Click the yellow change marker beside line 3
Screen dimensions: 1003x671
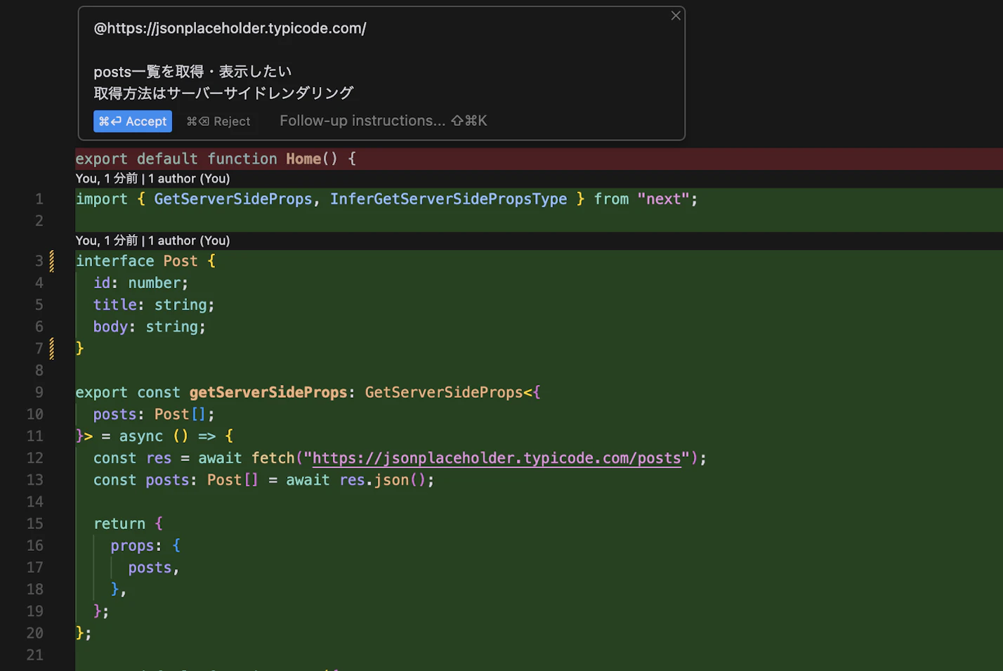coord(52,261)
